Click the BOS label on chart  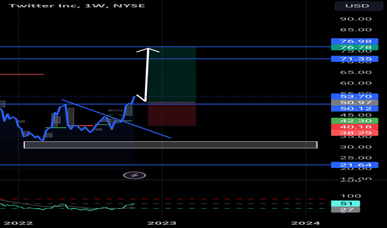coord(115,110)
